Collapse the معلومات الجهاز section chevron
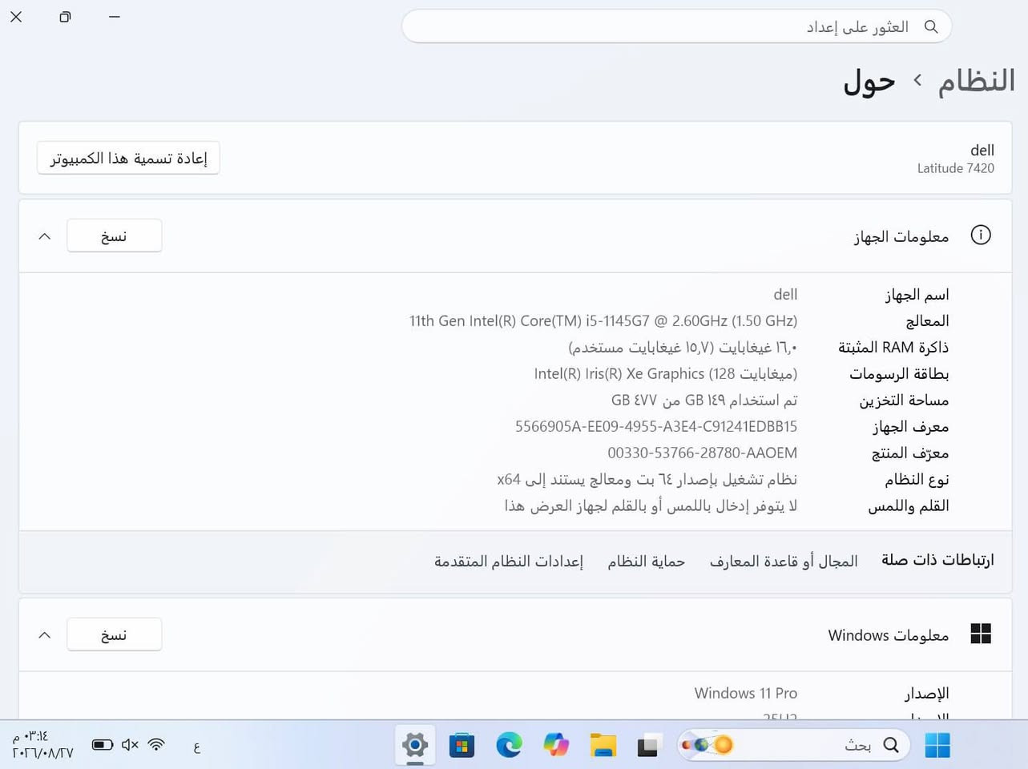This screenshot has width=1028, height=769. (x=45, y=236)
